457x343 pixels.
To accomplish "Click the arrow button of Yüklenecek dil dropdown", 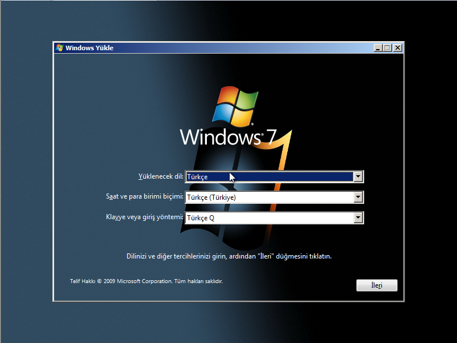I will [x=358, y=177].
